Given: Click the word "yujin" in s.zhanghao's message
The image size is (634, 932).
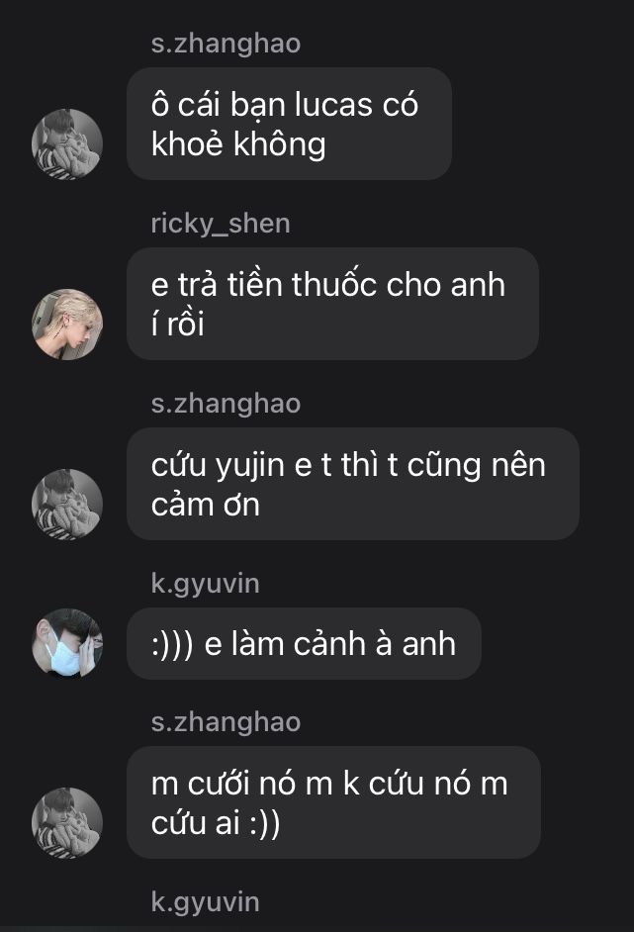Looking at the screenshot, I should pos(251,466).
